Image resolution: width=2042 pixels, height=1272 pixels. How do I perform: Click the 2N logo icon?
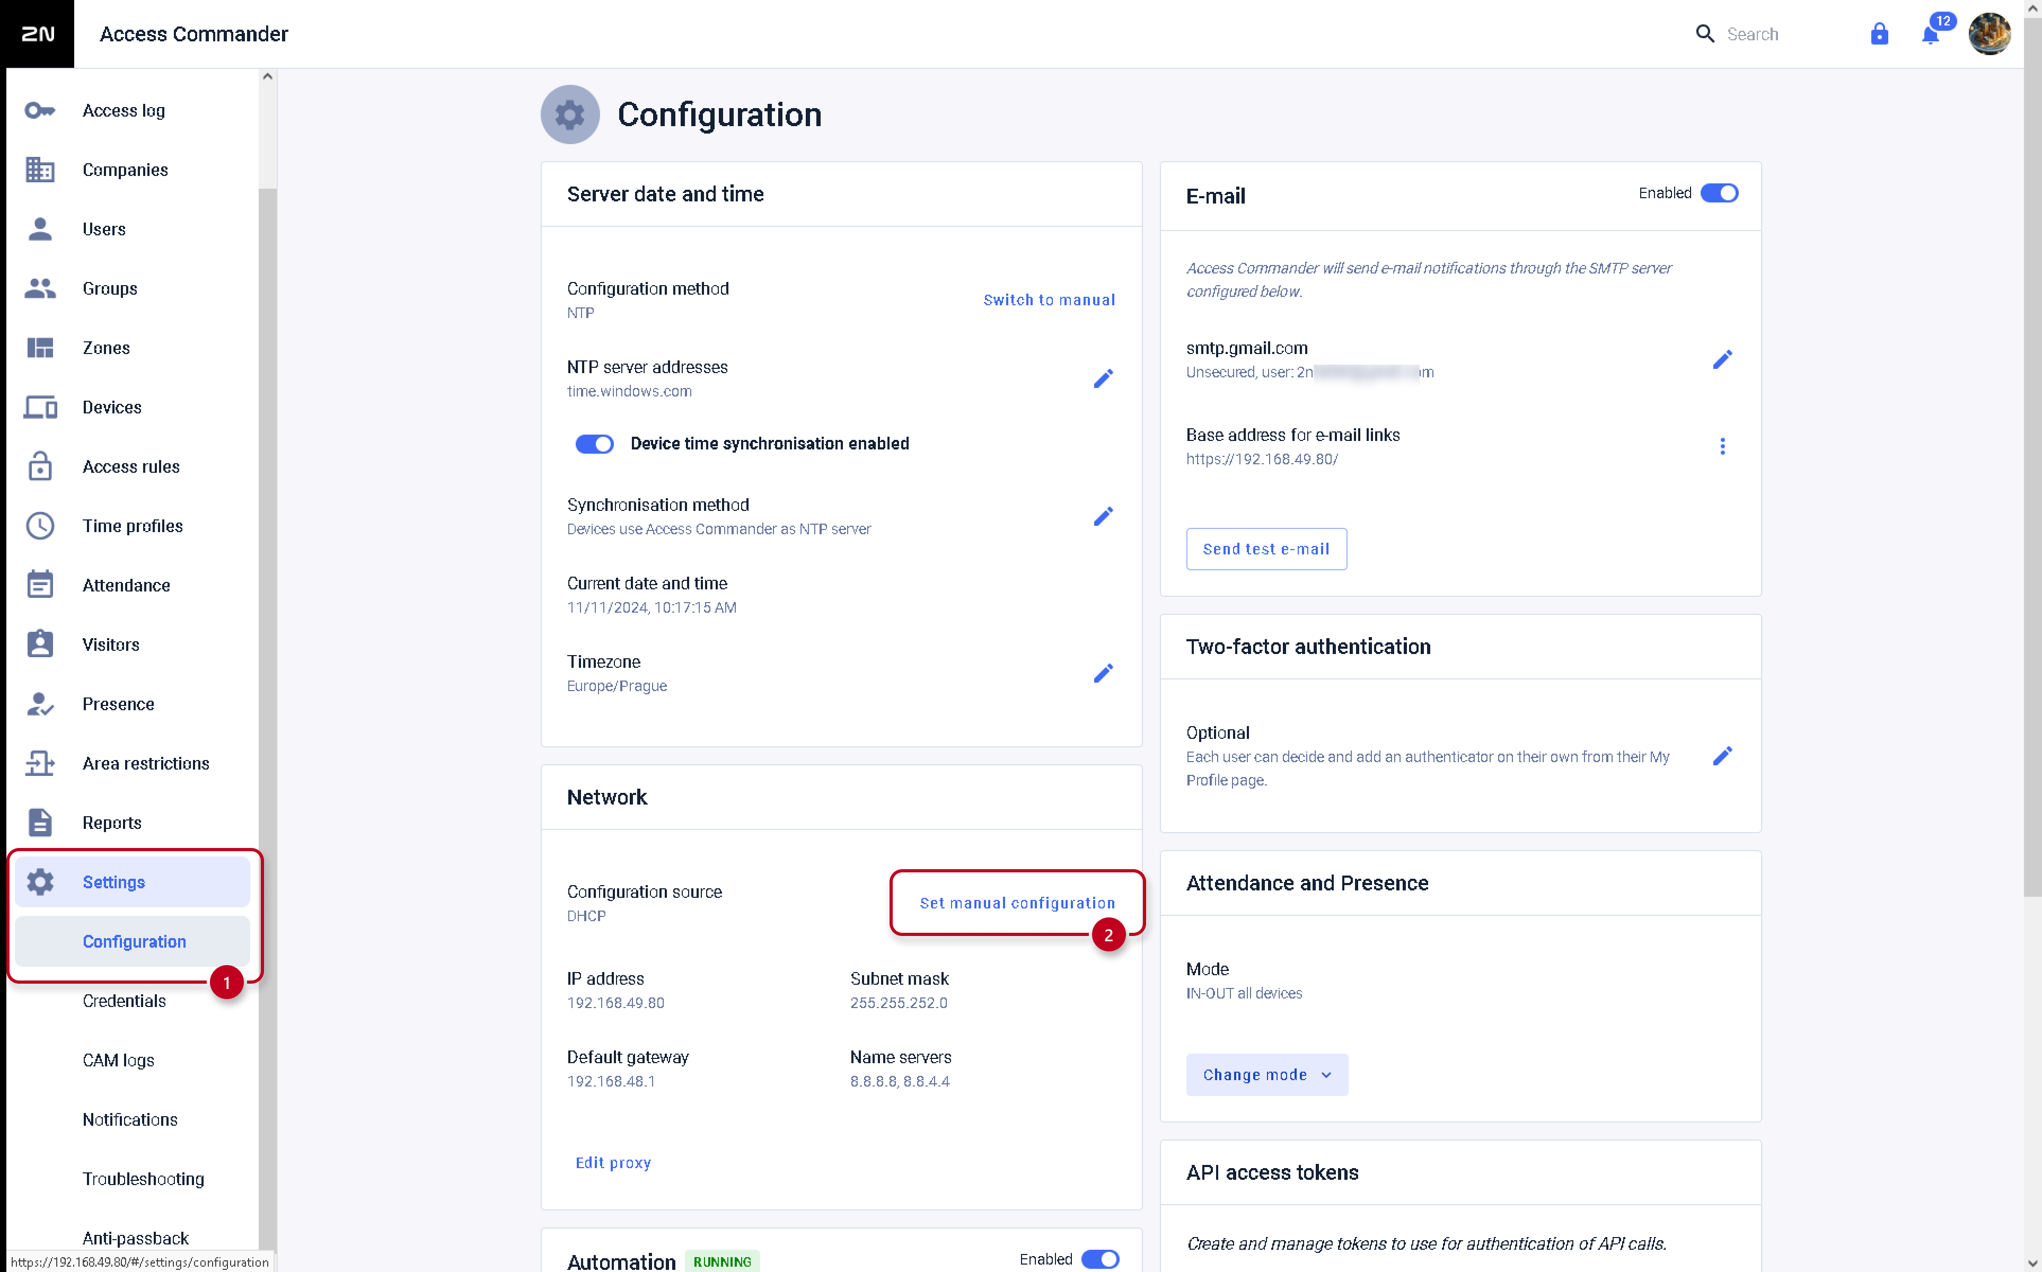tap(37, 33)
